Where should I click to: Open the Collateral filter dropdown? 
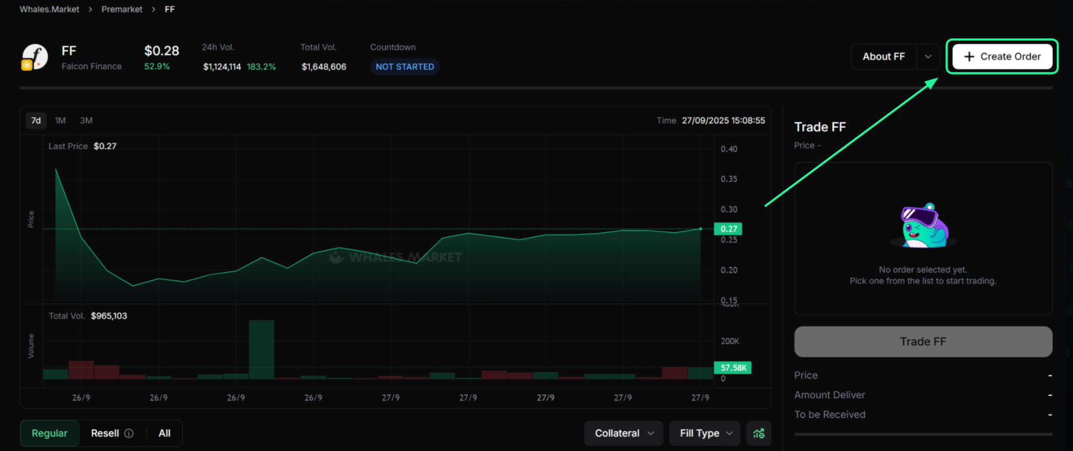(623, 433)
